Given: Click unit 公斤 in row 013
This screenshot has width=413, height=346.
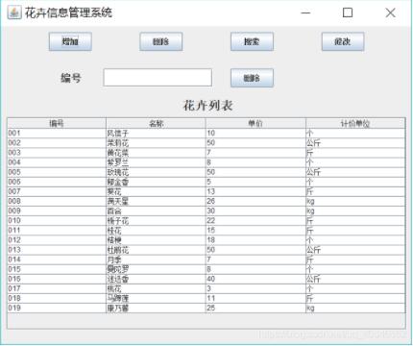Looking at the screenshot, I should pyautogui.click(x=355, y=250).
